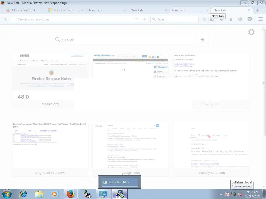Open Action Center flag tray icon

pyautogui.click(x=227, y=194)
